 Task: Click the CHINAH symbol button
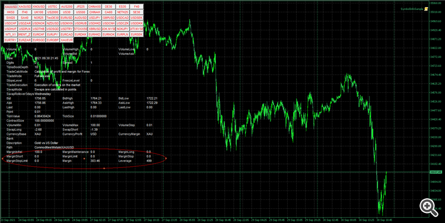pos(94,12)
